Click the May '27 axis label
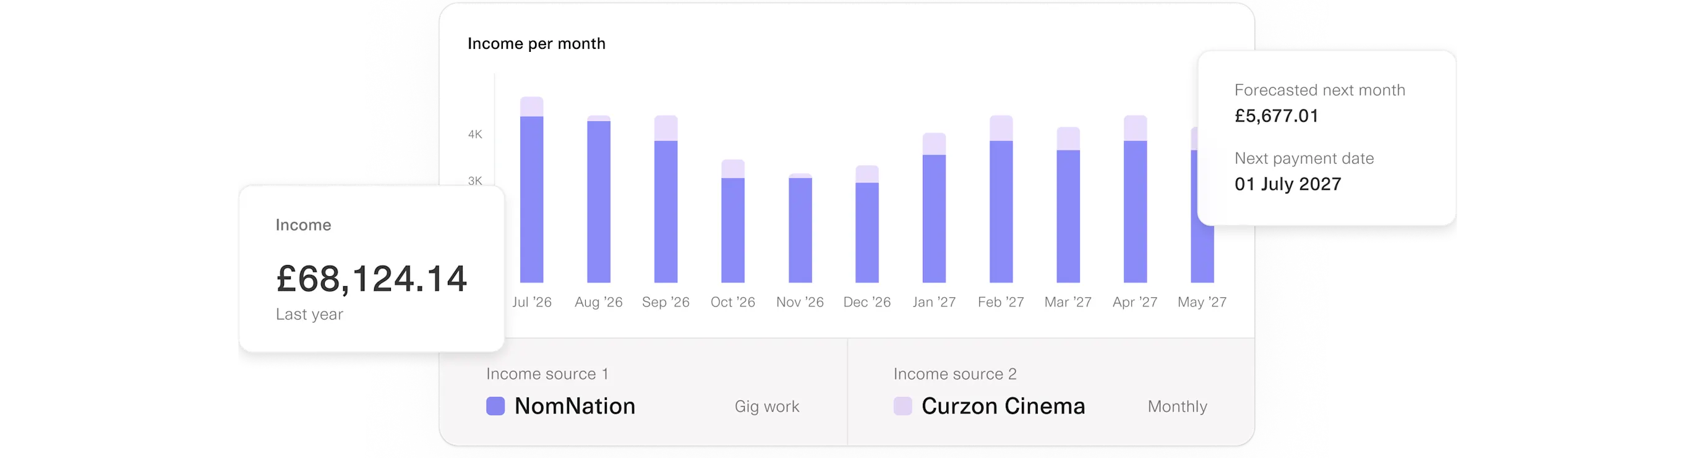Image resolution: width=1696 pixels, height=458 pixels. click(1202, 302)
